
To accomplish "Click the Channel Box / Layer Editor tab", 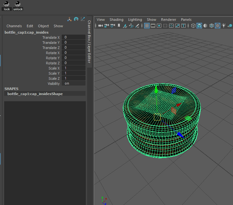I will coord(89,42).
